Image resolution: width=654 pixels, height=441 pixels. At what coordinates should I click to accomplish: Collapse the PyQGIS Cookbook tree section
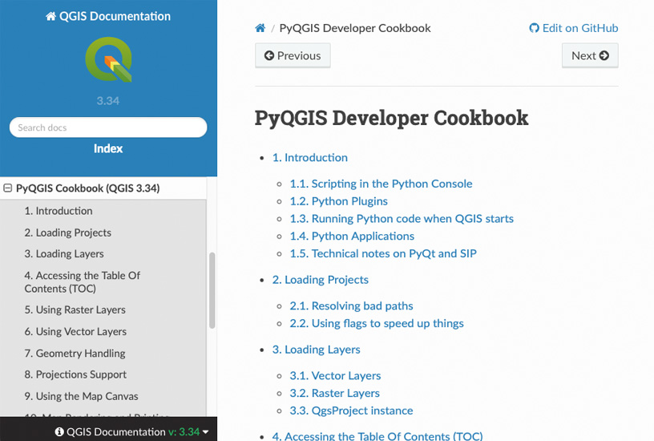[x=8, y=189]
